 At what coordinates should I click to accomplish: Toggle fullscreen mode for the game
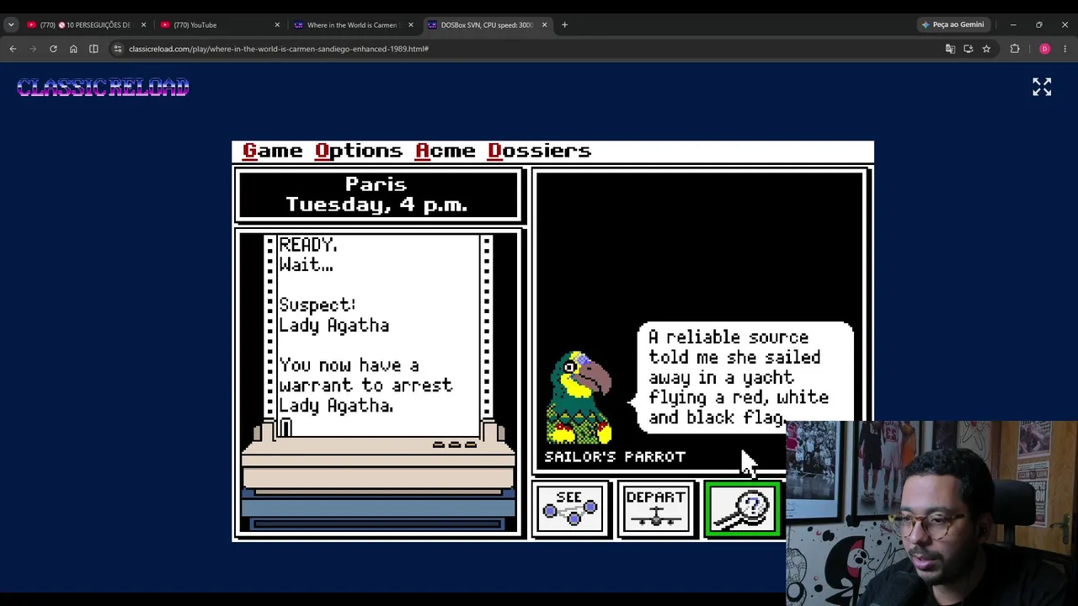tap(1042, 87)
